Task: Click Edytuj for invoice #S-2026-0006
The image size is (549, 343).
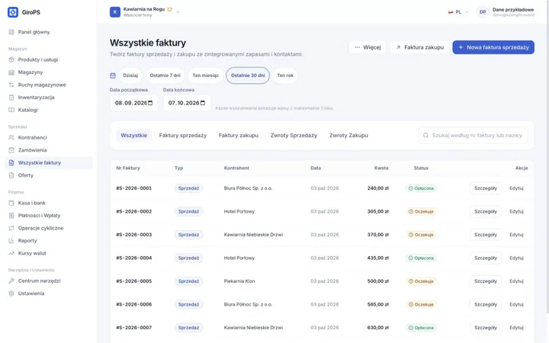Action: 516,305
